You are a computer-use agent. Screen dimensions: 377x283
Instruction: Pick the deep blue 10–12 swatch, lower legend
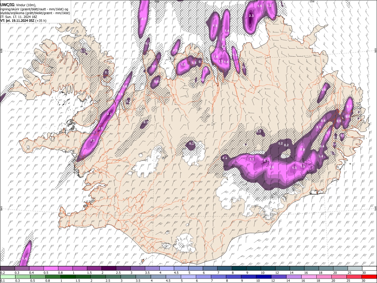tap(264, 277)
